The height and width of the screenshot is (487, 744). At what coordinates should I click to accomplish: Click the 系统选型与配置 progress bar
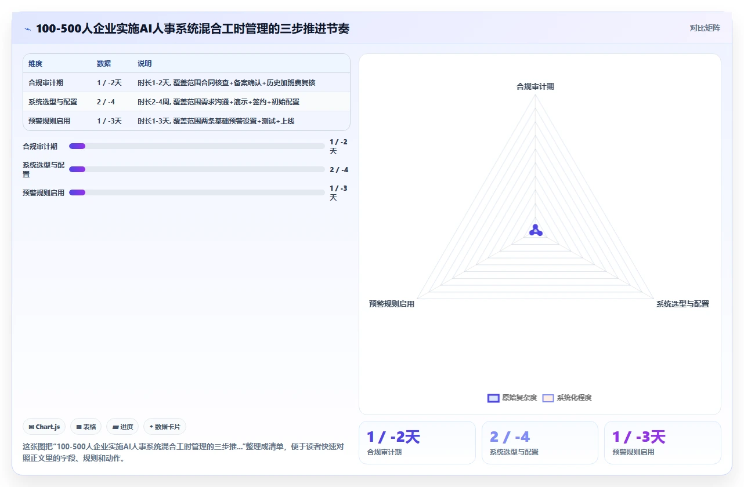click(197, 169)
